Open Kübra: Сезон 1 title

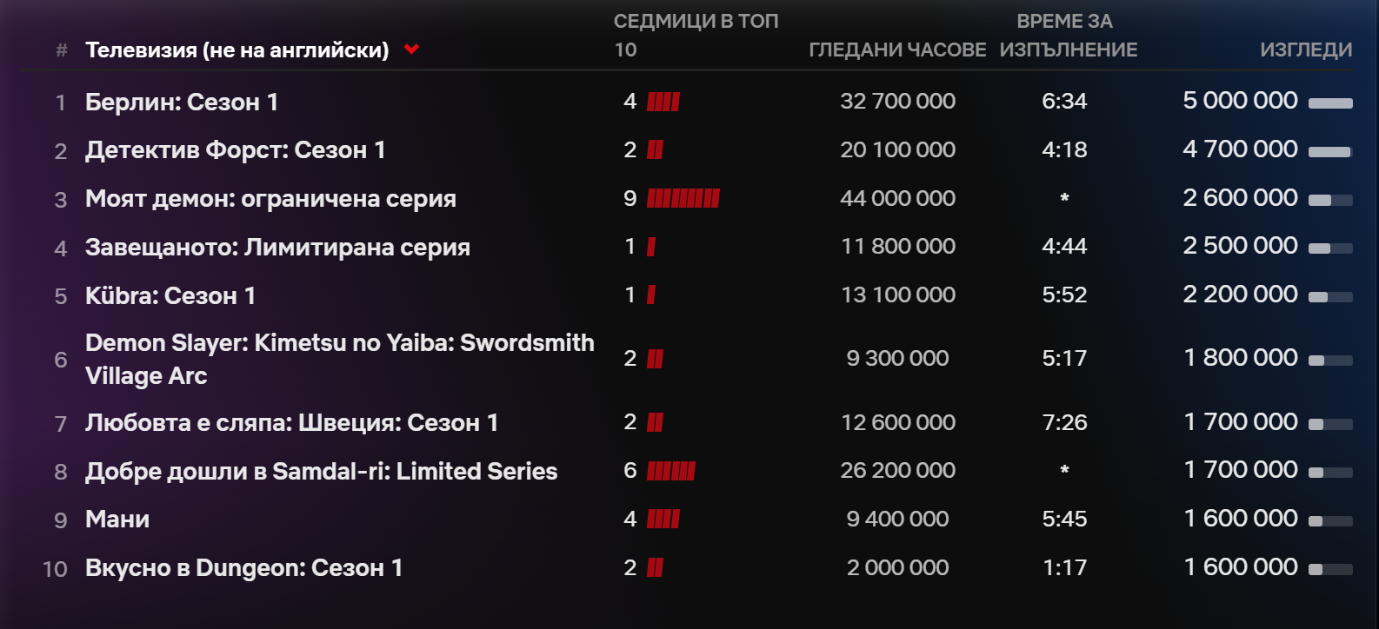170,296
